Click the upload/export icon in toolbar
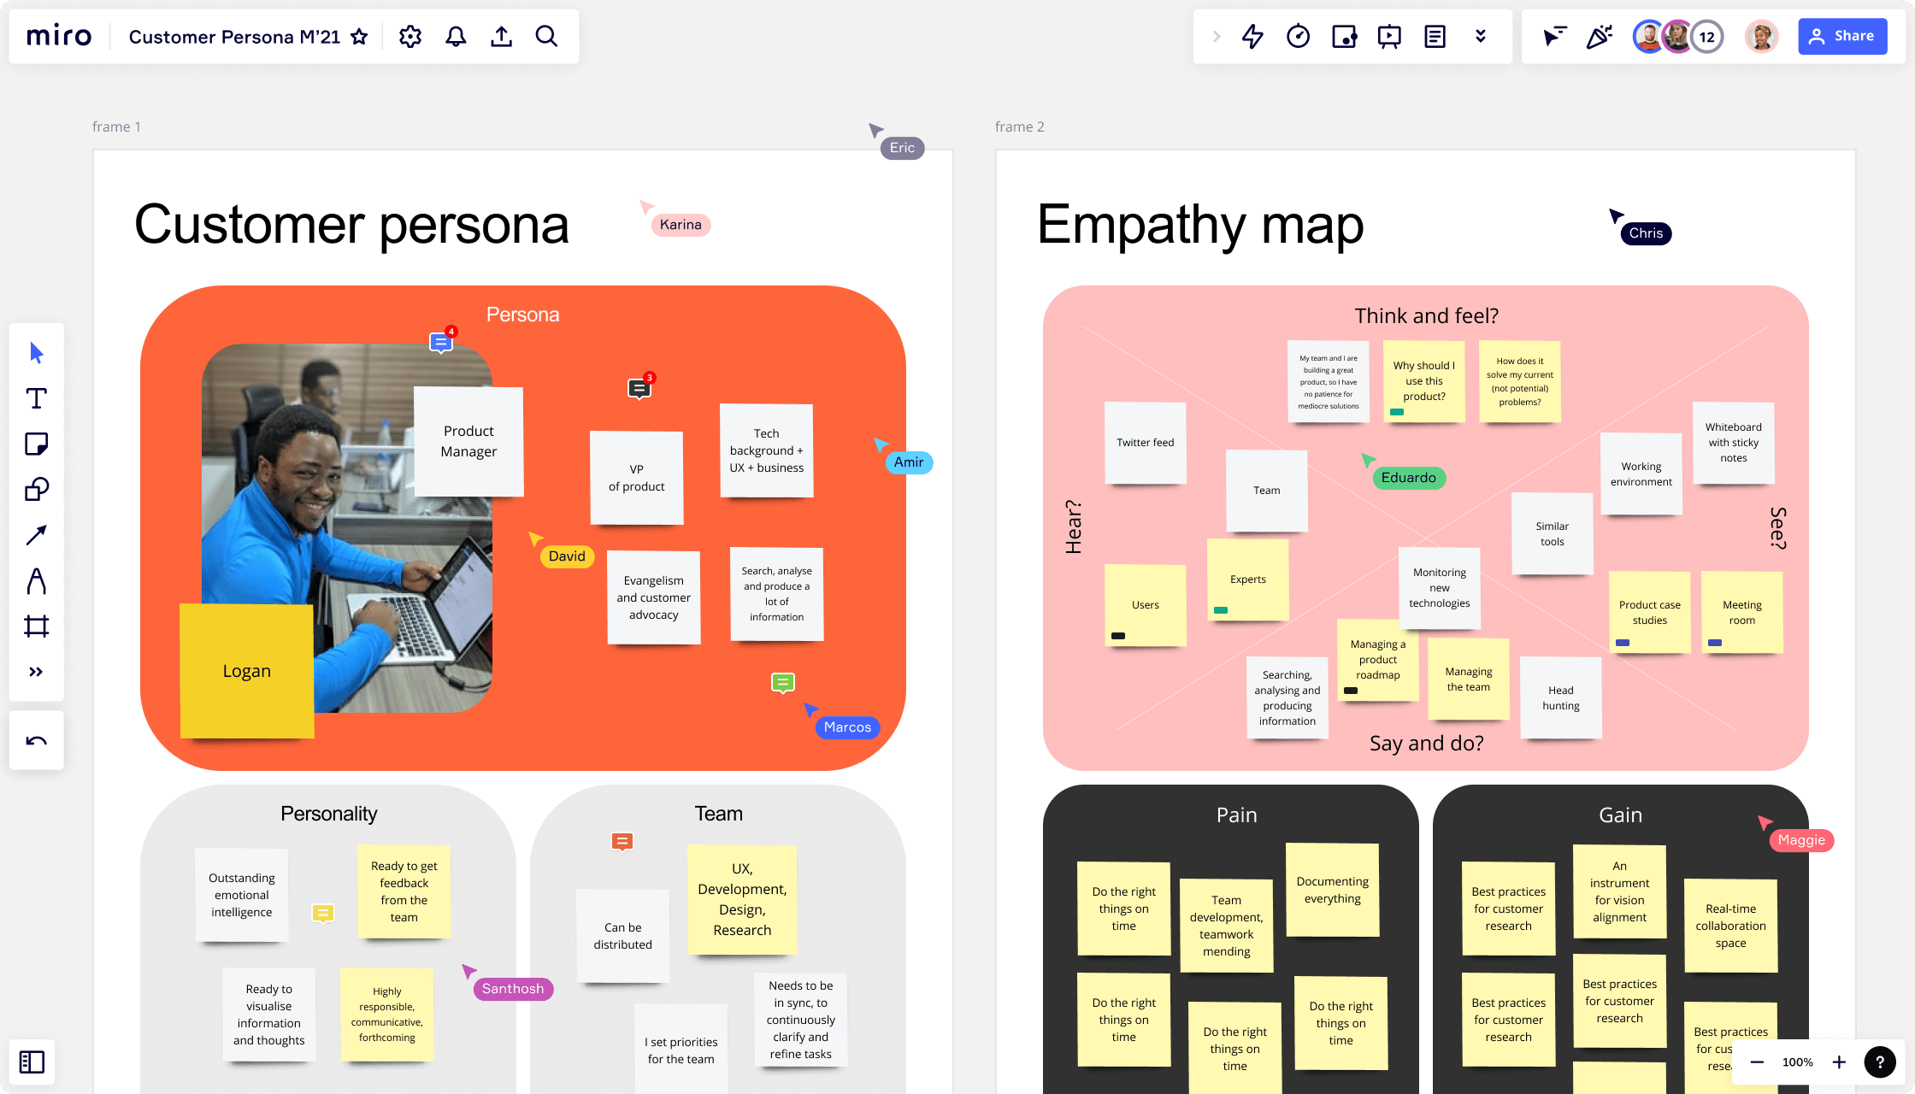1915x1094 pixels. click(x=501, y=36)
